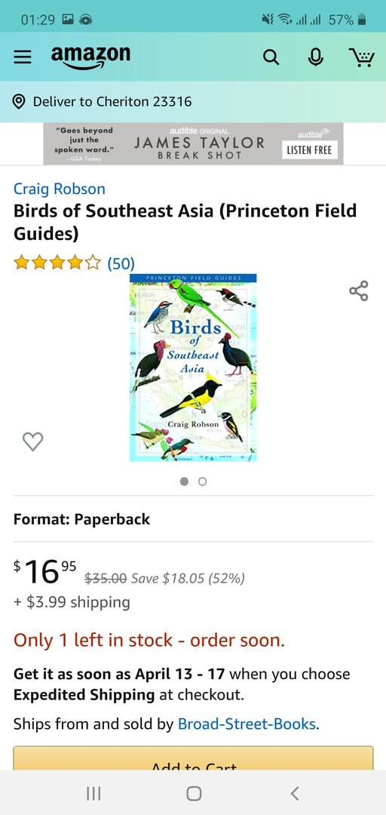Switch to the second product image dot
Viewport: 386px width, 815px height.
(203, 481)
